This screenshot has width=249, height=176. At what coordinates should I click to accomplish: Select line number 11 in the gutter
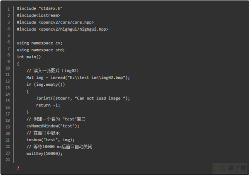click(7, 75)
